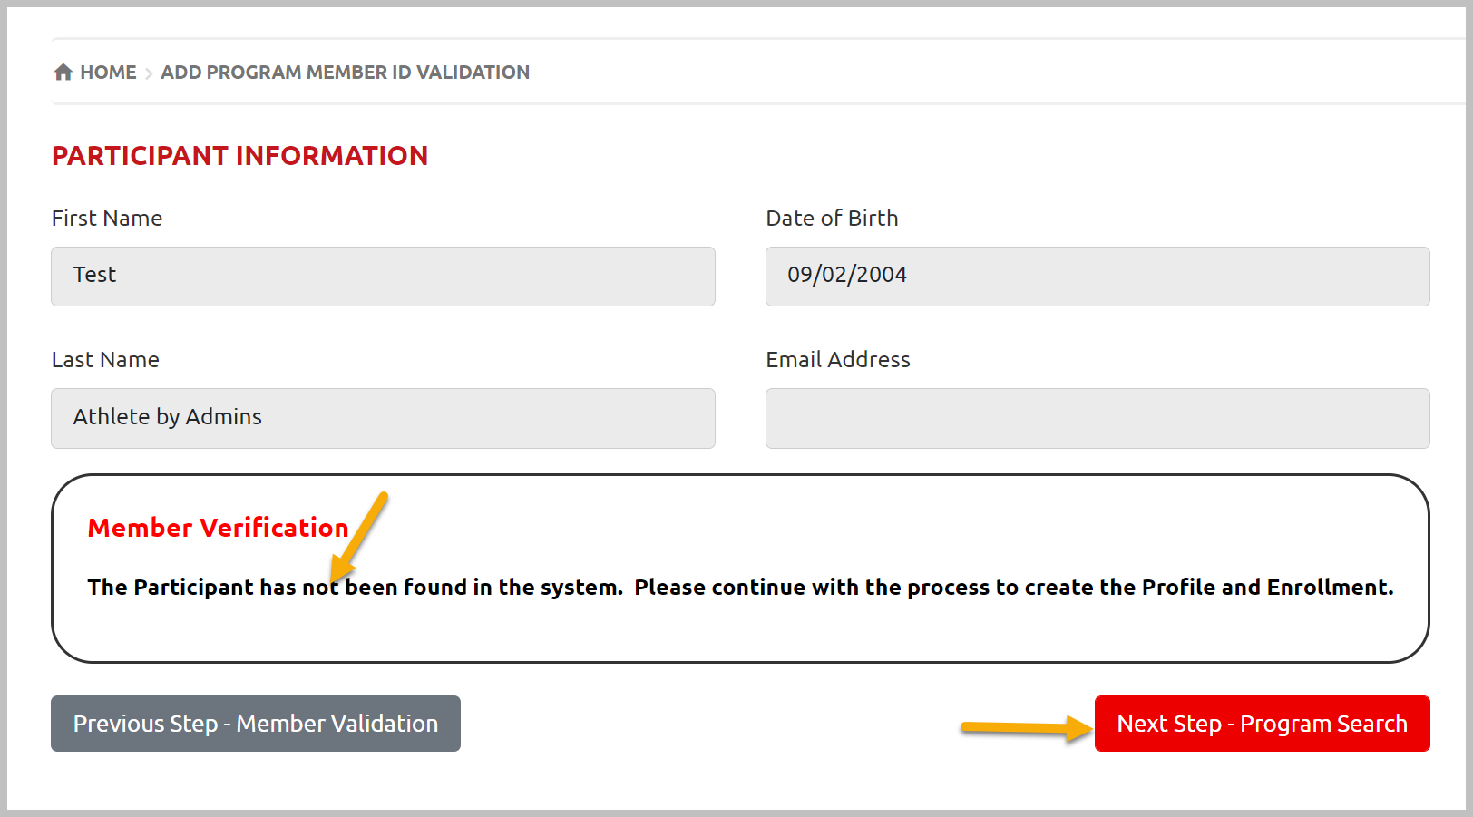
Task: Click the First Name field containing Test
Action: click(383, 277)
